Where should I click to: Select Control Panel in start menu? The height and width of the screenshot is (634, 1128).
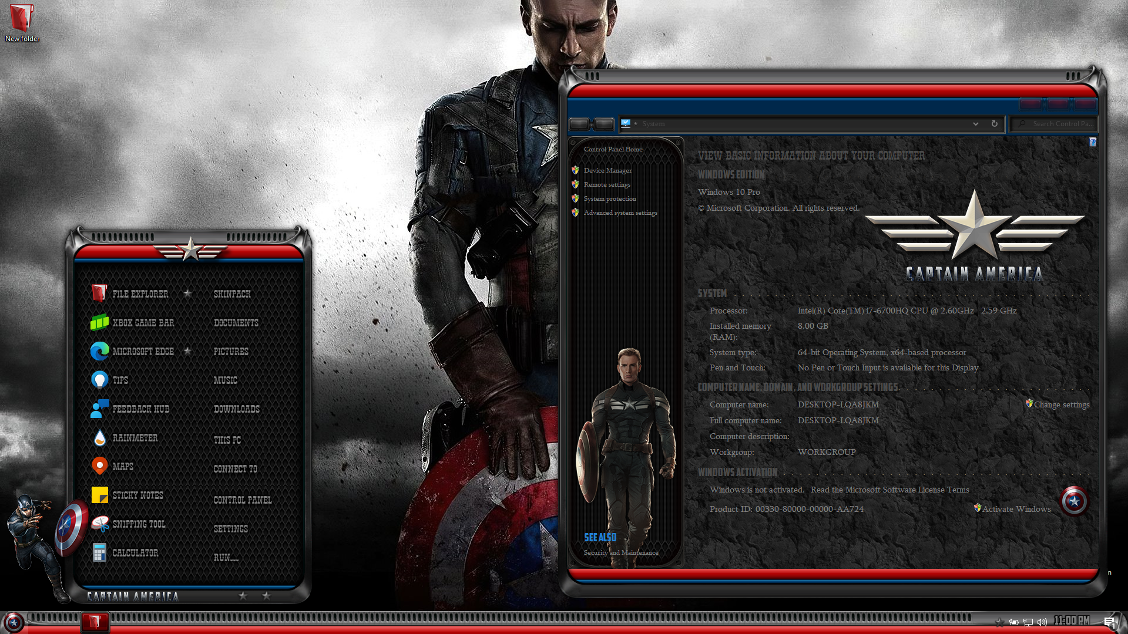(x=242, y=500)
